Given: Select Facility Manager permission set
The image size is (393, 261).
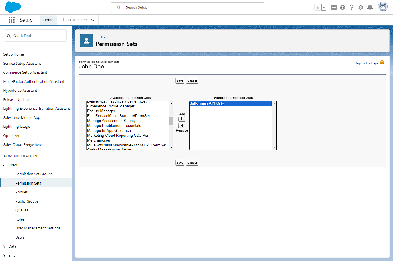Looking at the screenshot, I should 101,111.
